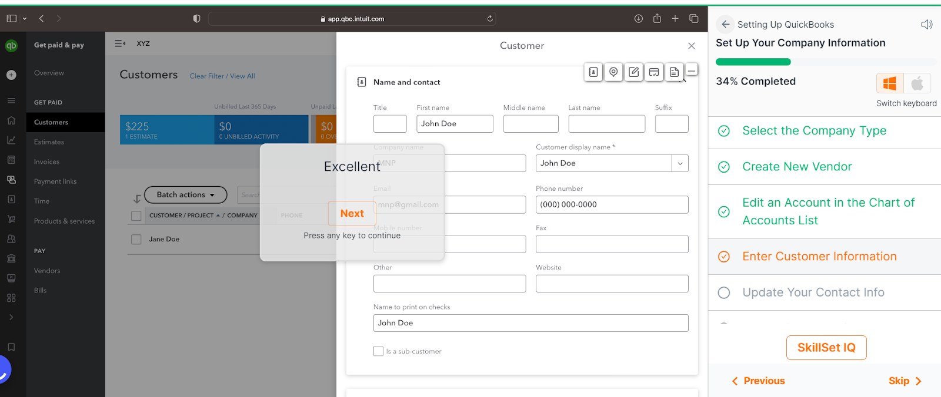Open the Get paid & pay rail icon
941x397 pixels.
click(x=11, y=180)
